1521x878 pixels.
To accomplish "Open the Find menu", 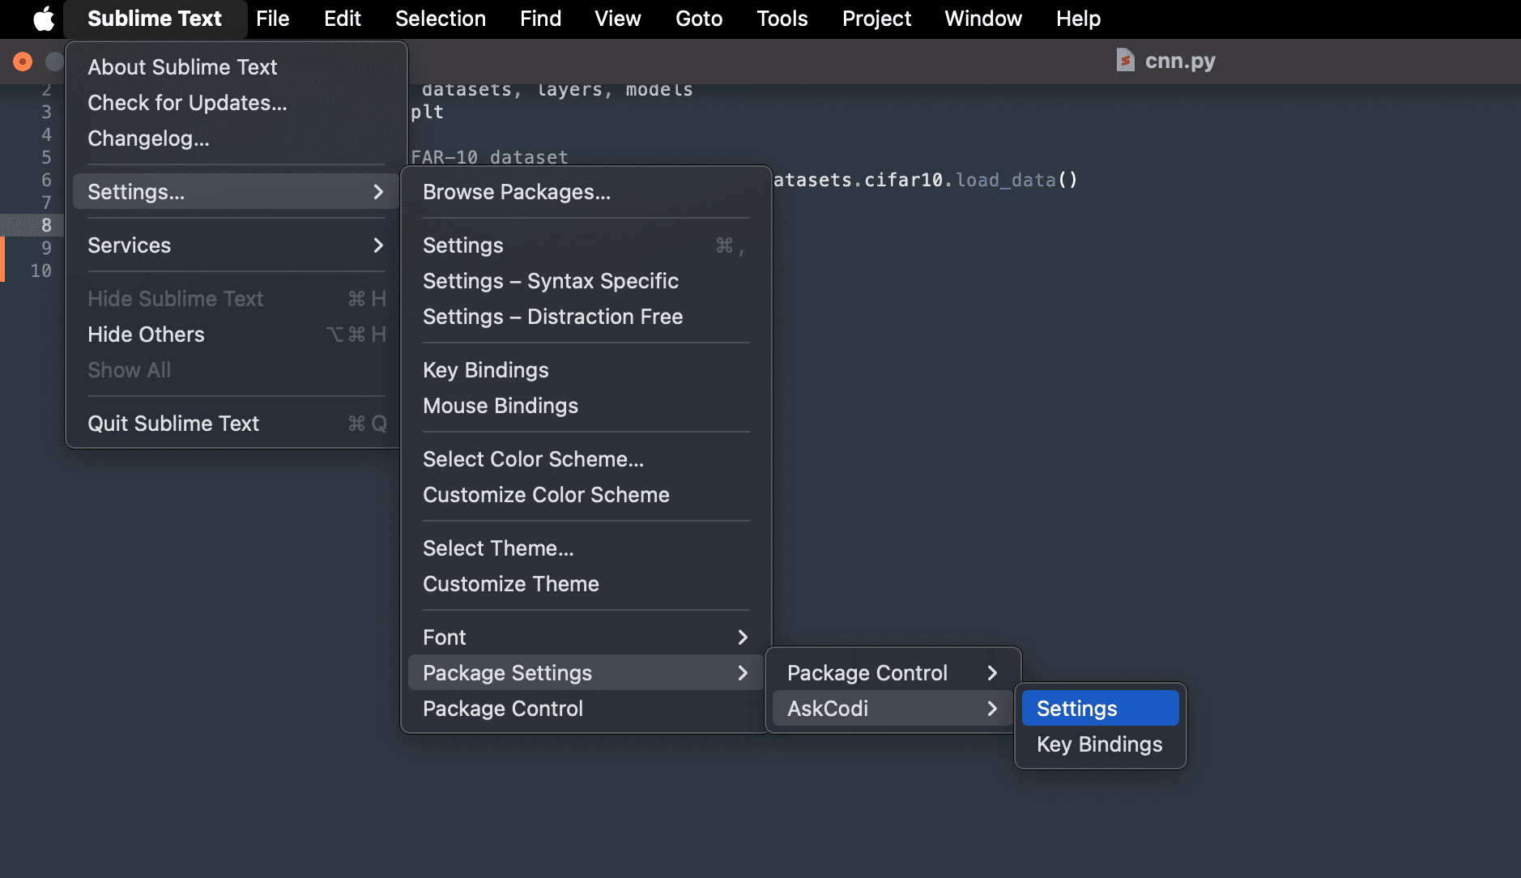I will click(x=540, y=18).
